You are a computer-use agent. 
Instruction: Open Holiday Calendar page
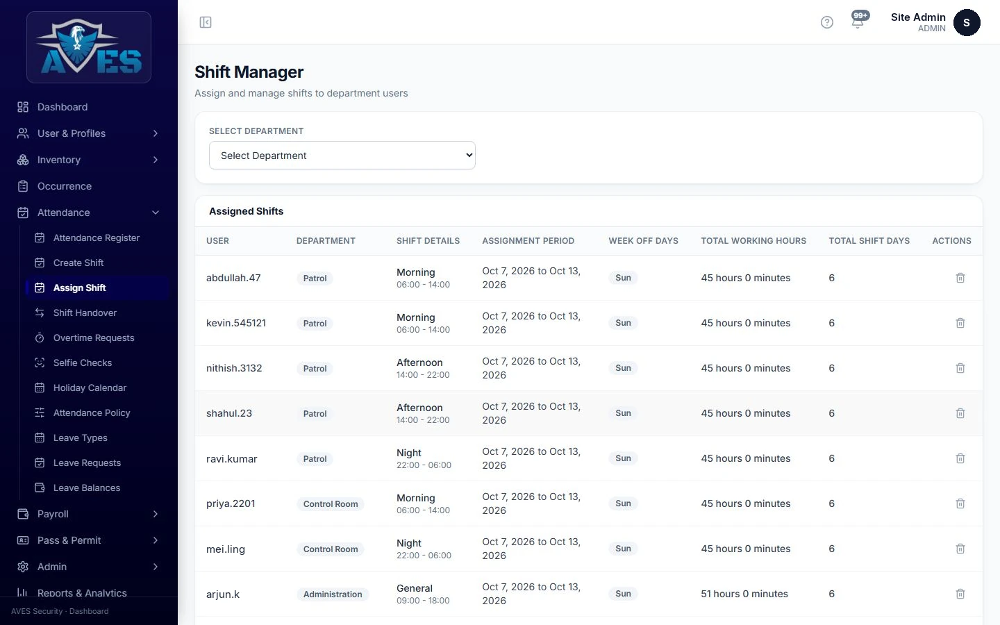click(97, 387)
